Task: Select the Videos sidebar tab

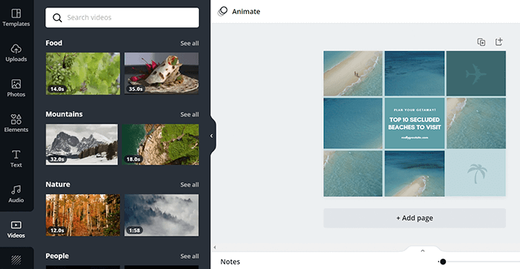Action: point(16,229)
